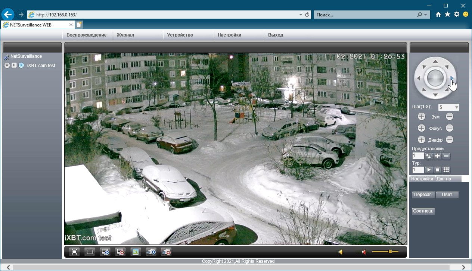The height and width of the screenshot is (271, 472).
Task: Select the iXBT.com test camera in tree
Action: point(41,65)
